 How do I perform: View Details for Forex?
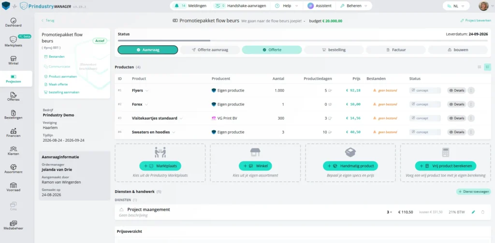456,104
